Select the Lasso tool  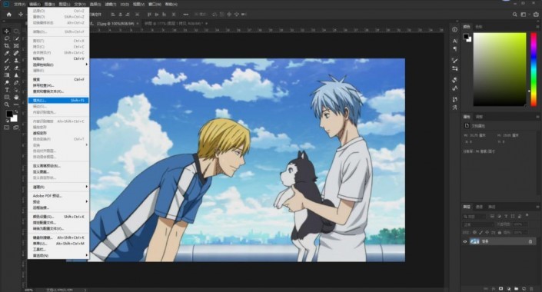point(7,38)
